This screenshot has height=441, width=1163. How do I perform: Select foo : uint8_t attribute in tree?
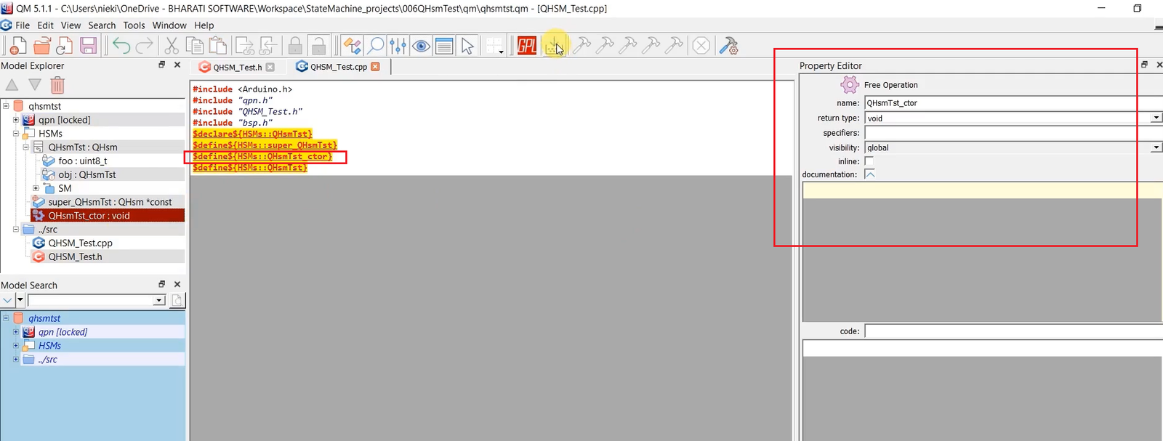(x=82, y=161)
